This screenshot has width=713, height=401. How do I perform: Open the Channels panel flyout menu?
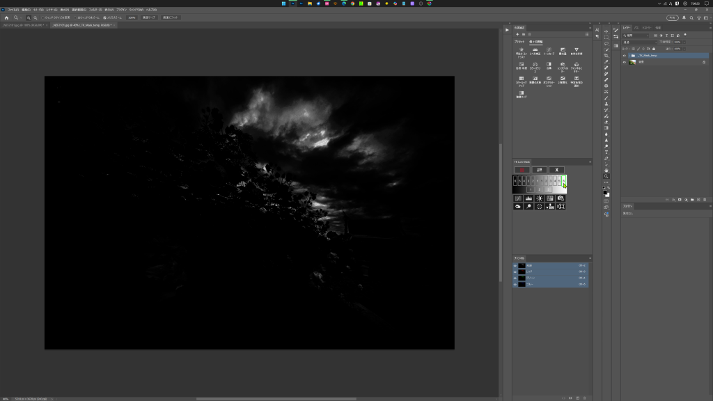pos(588,258)
